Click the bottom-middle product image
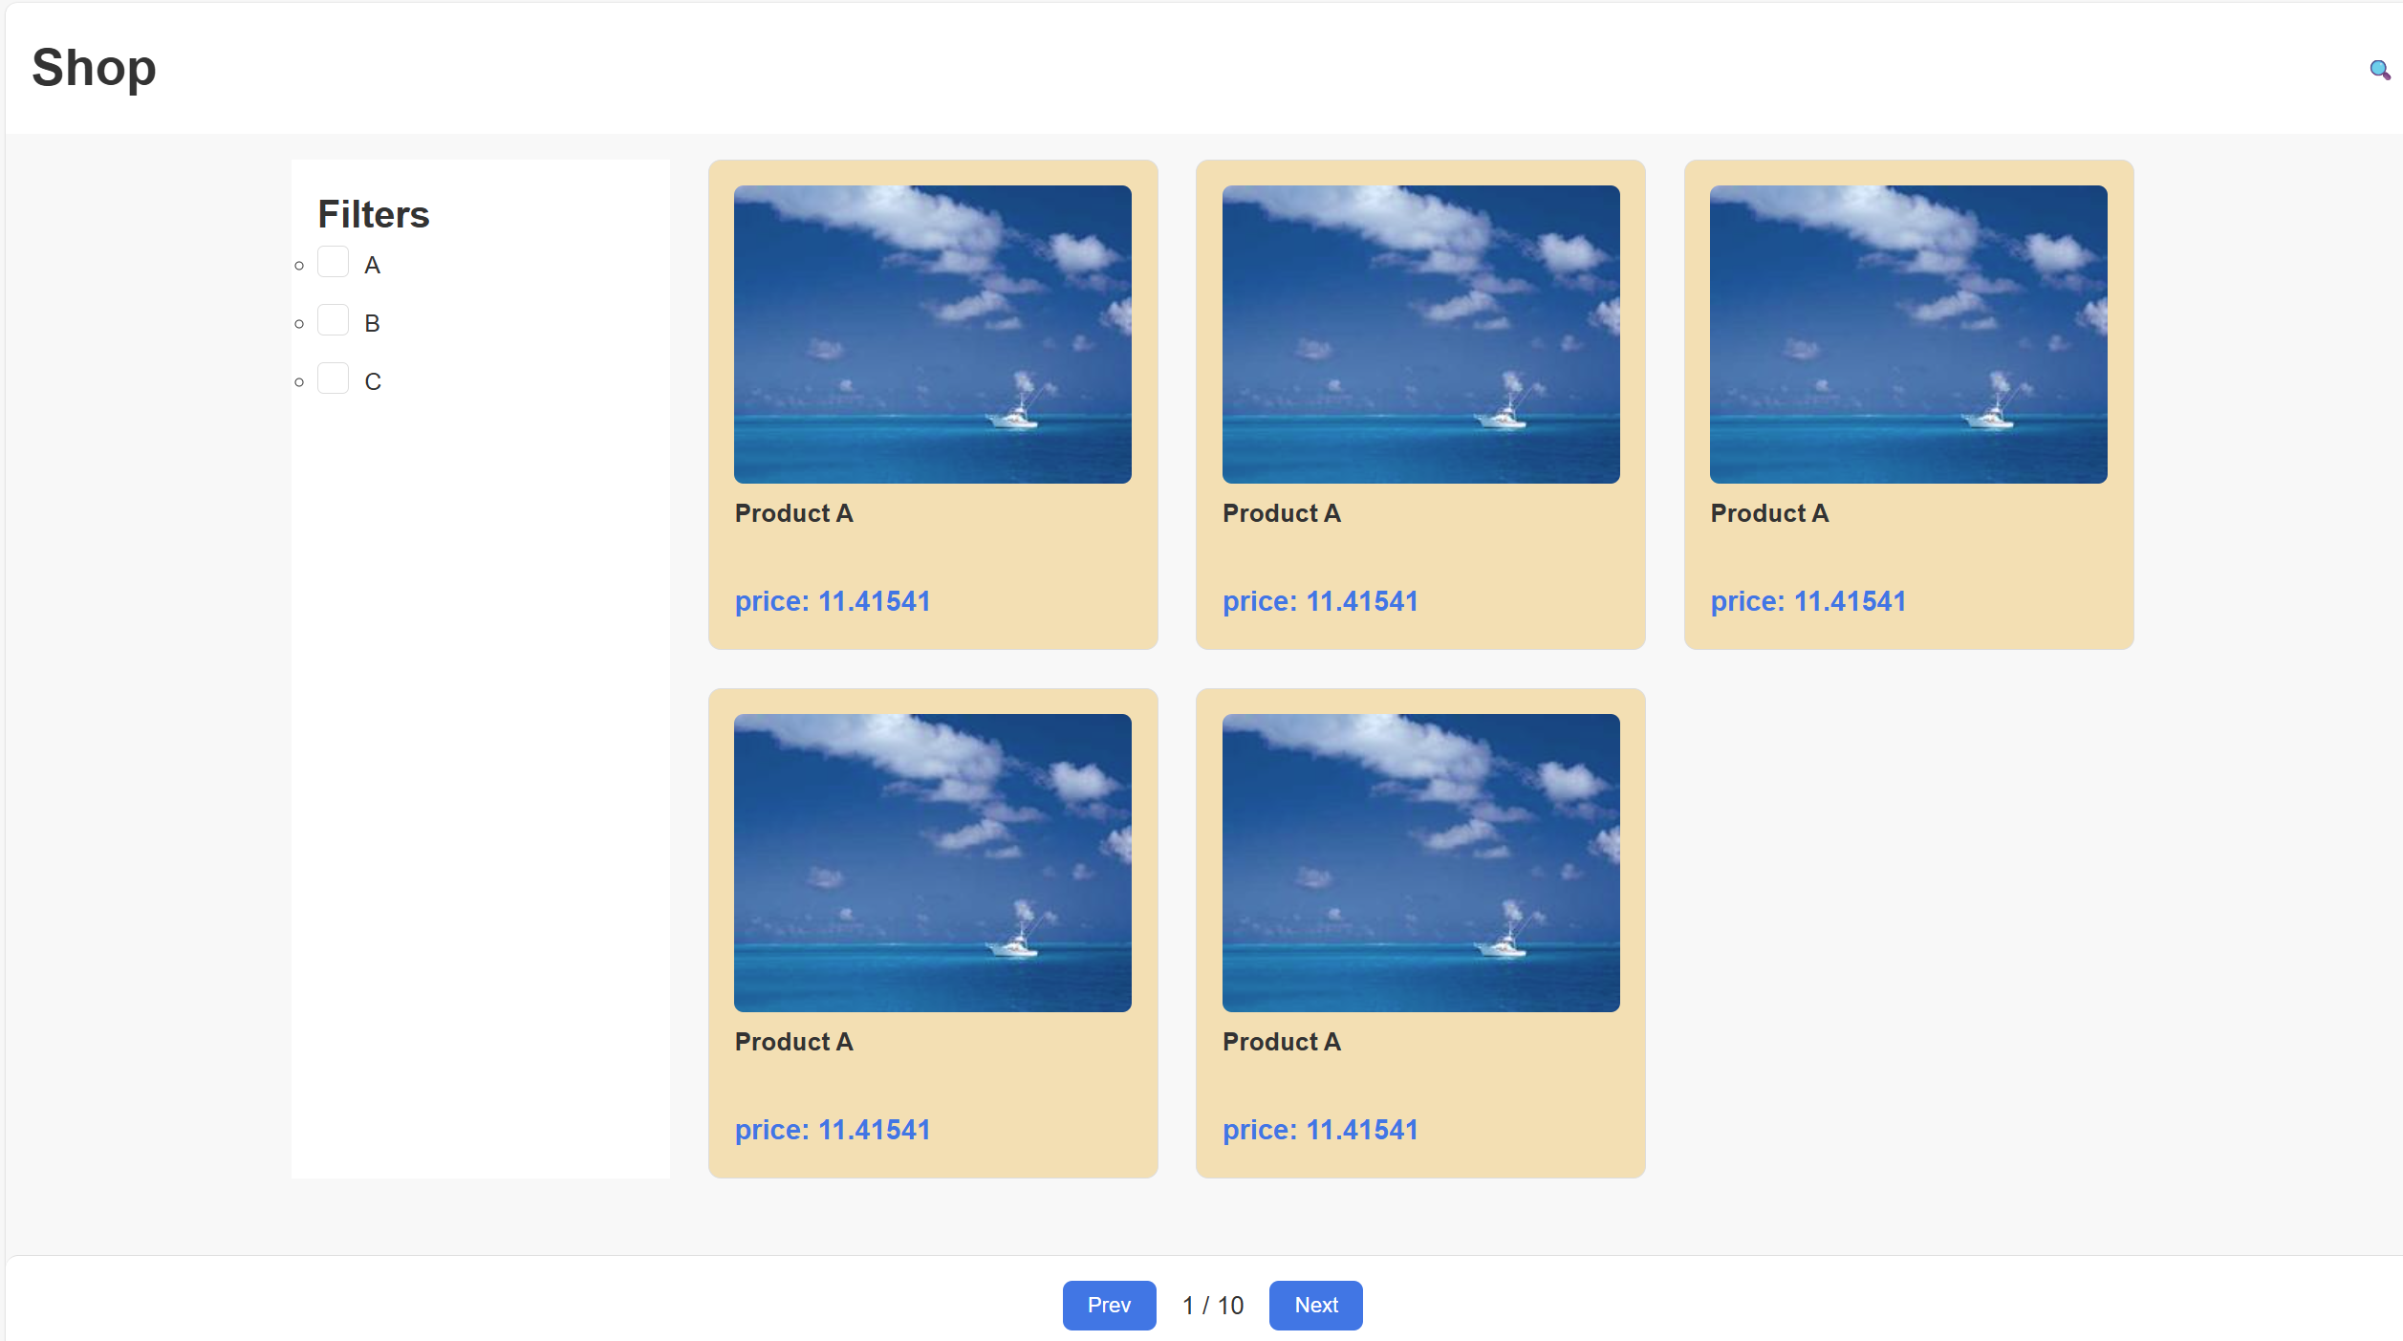The width and height of the screenshot is (2403, 1341). pyautogui.click(x=1420, y=862)
